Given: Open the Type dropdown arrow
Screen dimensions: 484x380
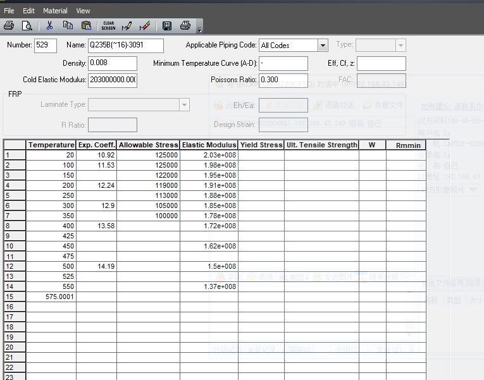Looking at the screenshot, I should [x=400, y=46].
